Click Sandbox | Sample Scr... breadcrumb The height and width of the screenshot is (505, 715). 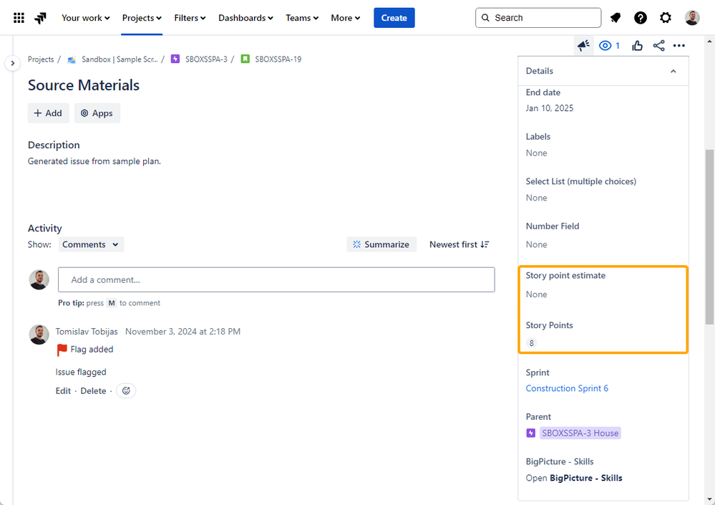pos(120,59)
